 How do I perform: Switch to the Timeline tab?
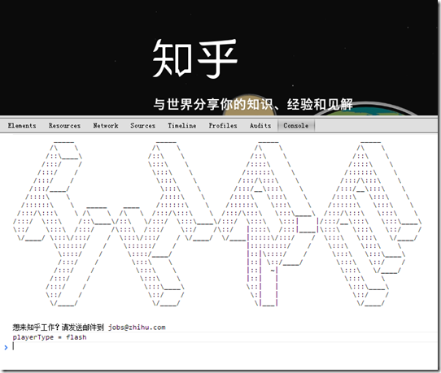tap(182, 125)
